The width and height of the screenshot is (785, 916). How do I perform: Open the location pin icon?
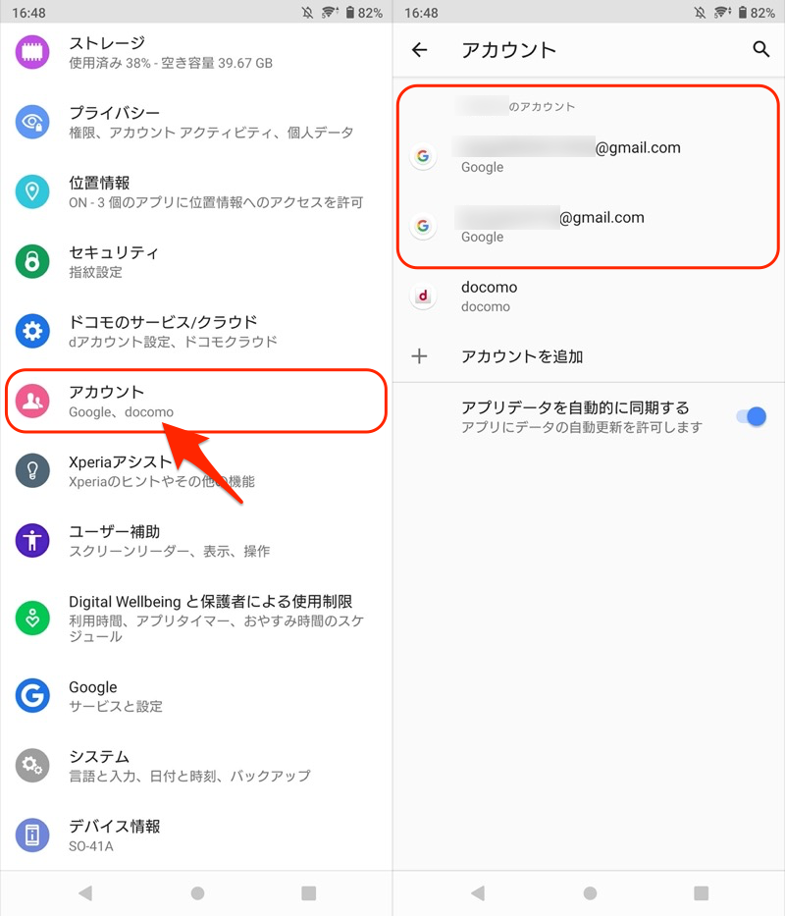click(x=32, y=191)
